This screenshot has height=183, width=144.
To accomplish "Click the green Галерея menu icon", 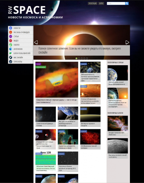I will coord(11,45).
